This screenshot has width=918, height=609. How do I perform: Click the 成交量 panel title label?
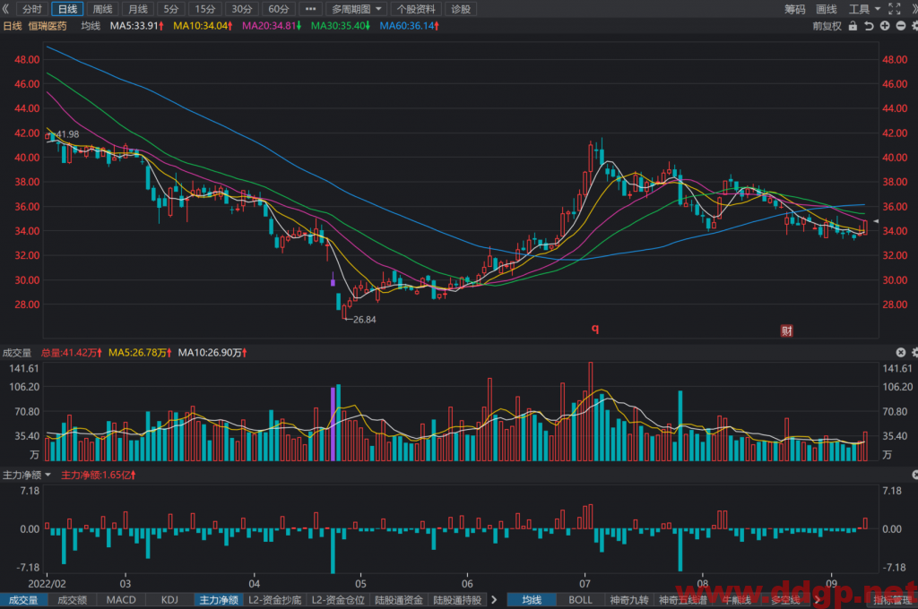click(x=17, y=353)
